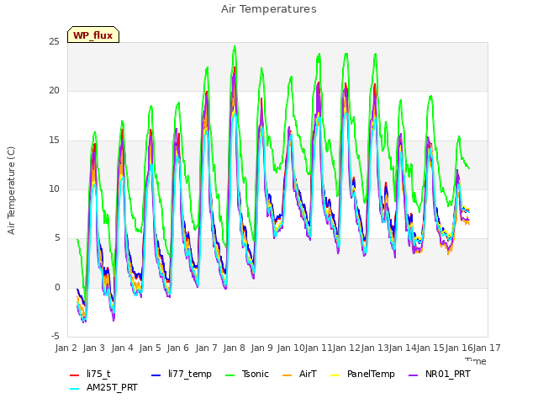Image resolution: width=538 pixels, height=404 pixels.
Task: Click the Jan 3 x-axis tick label
Action: point(93,348)
